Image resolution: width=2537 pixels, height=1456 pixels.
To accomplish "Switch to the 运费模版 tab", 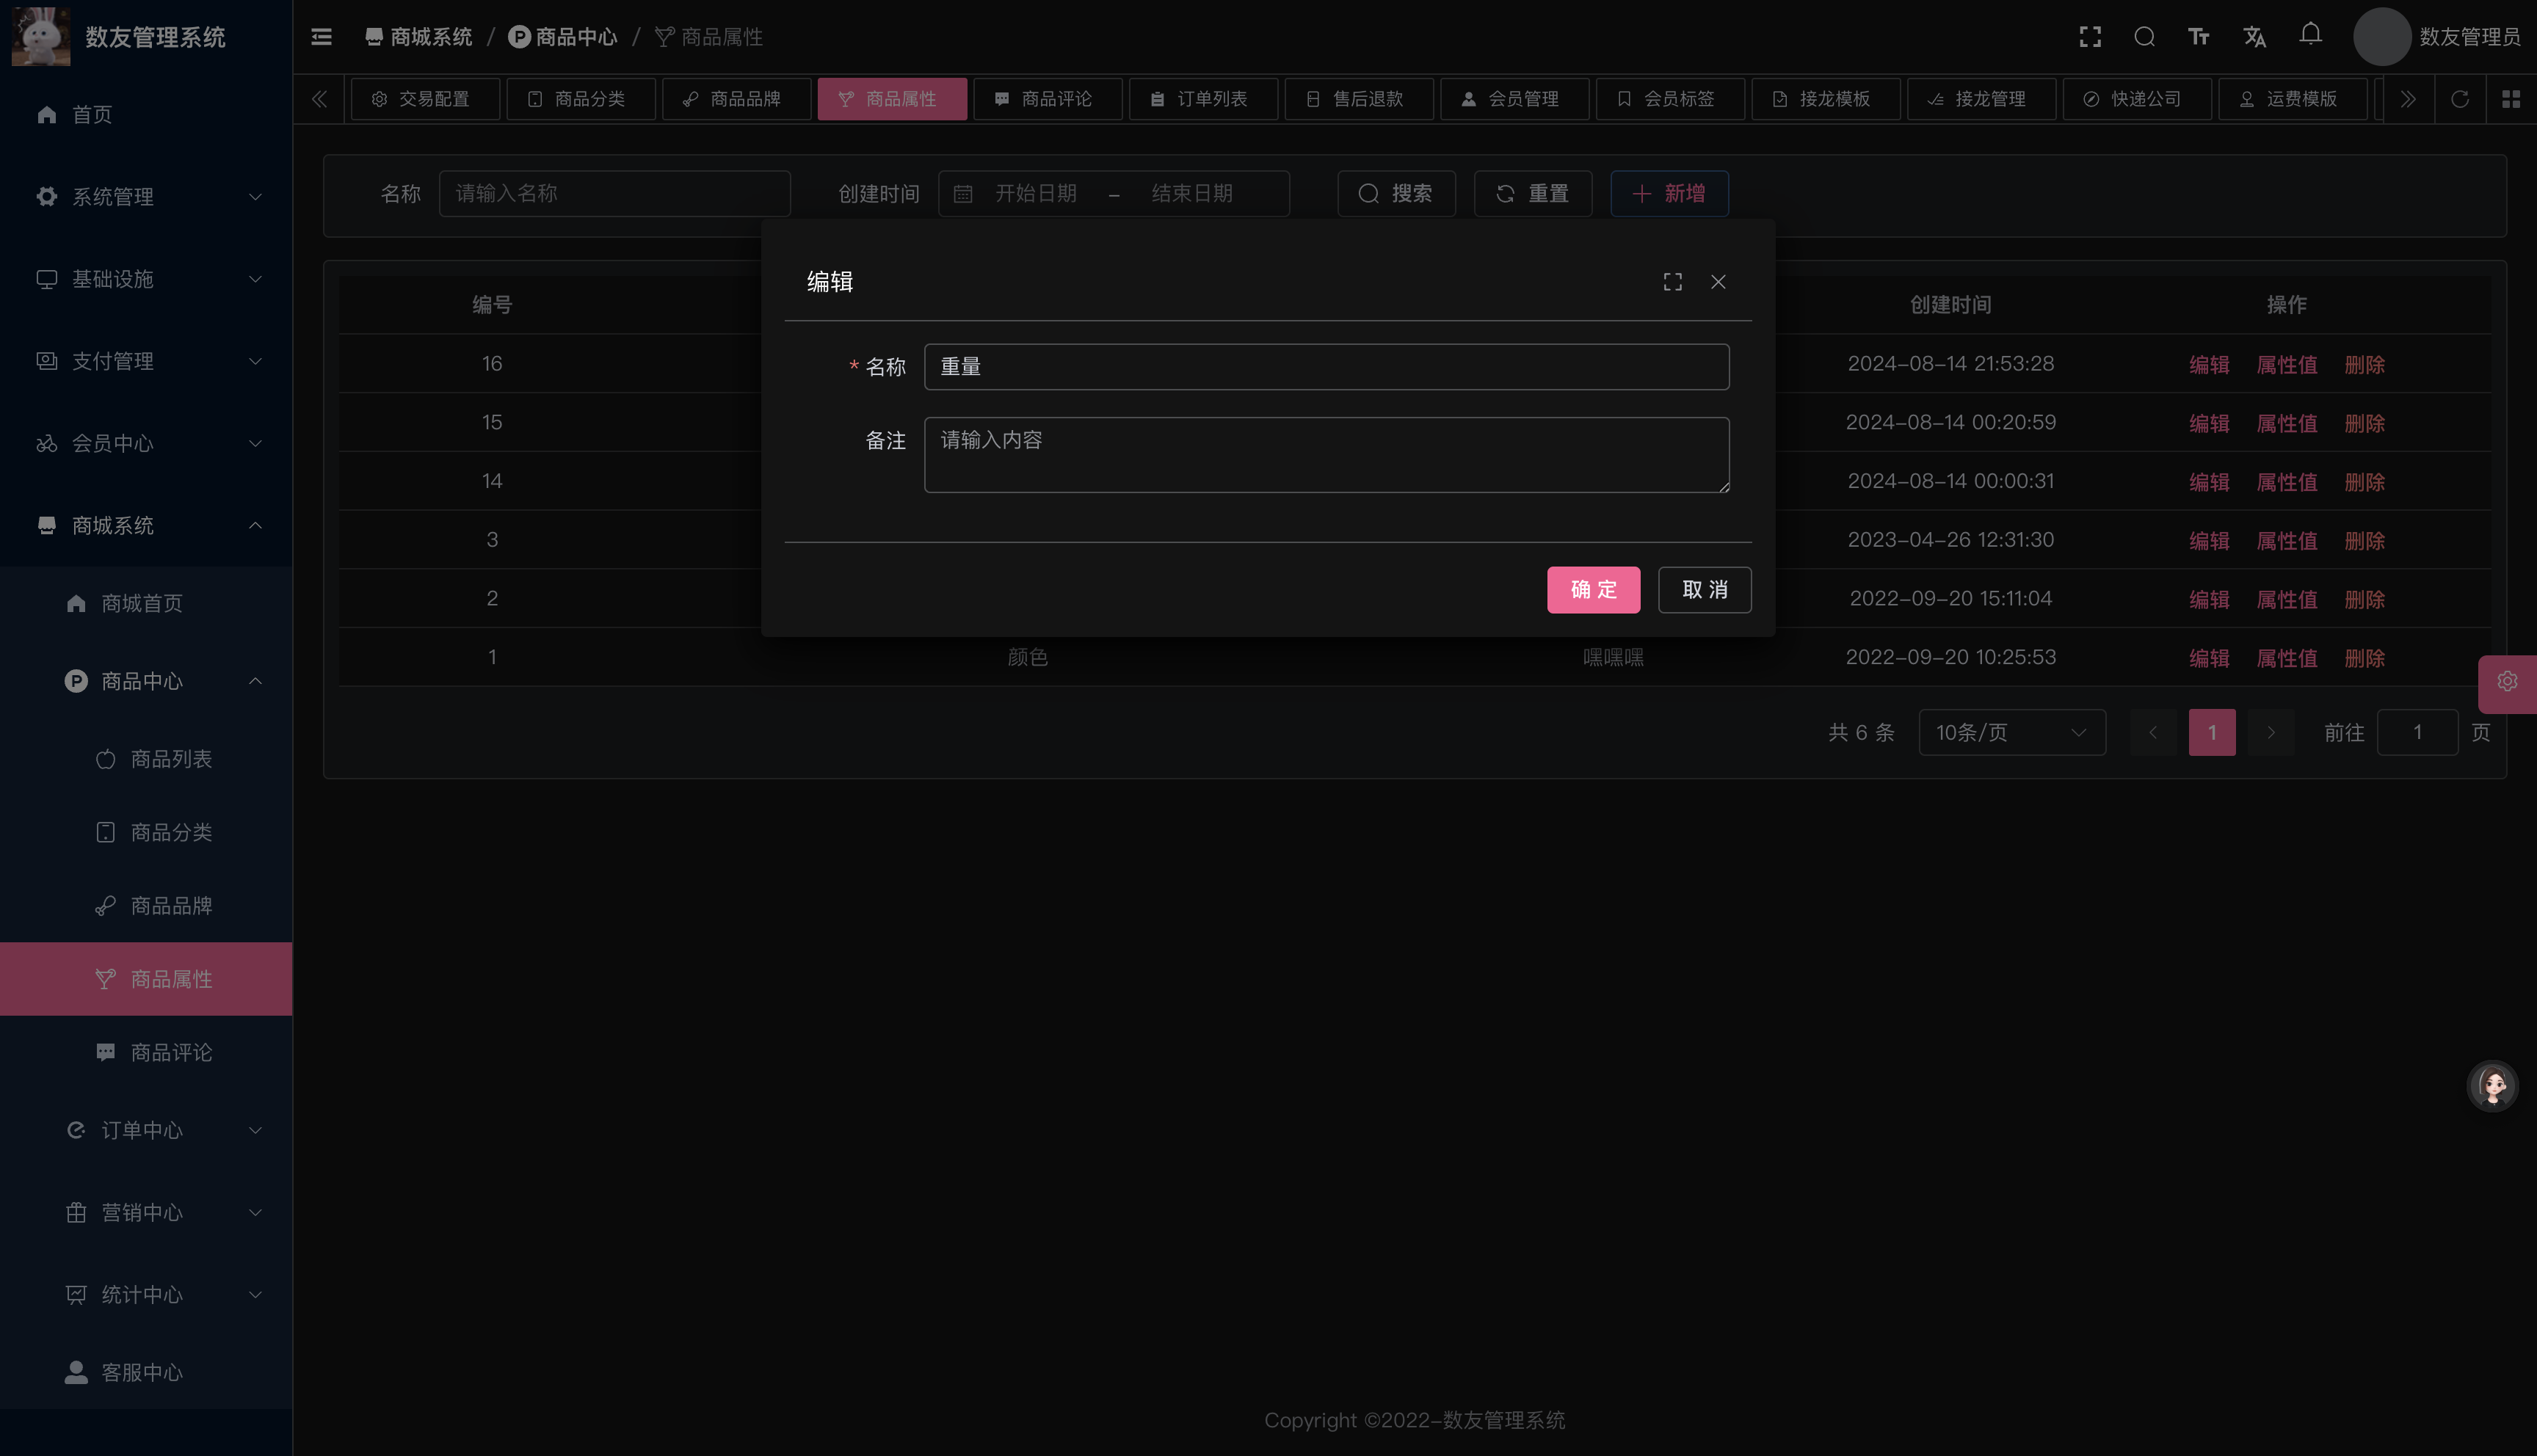I will click(2293, 99).
